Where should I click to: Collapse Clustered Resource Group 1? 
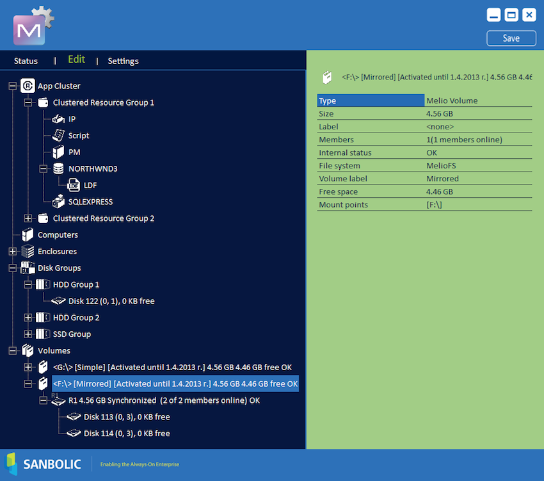tap(28, 102)
